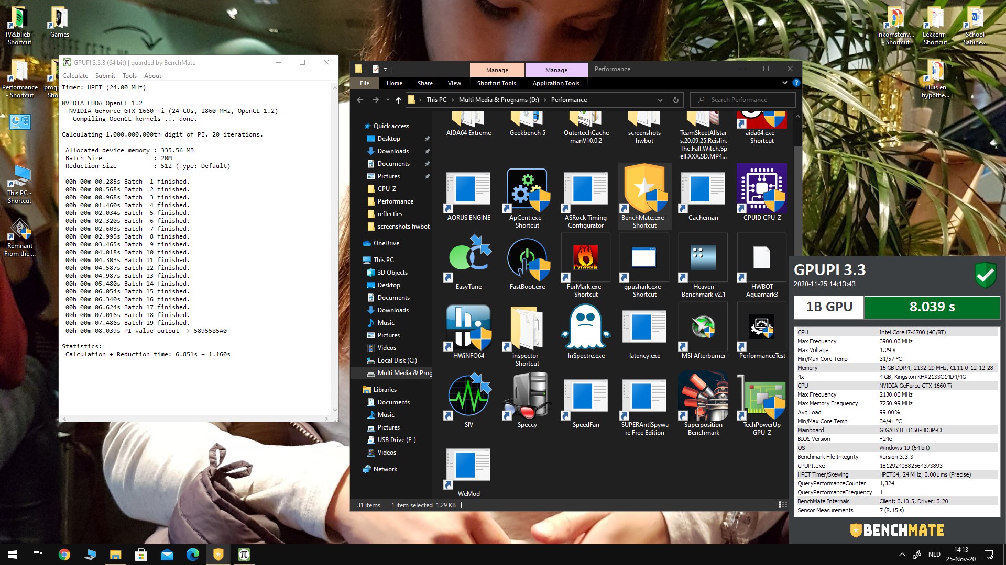This screenshot has width=1006, height=565.
Task: Switch to the Share ribbon tab
Action: click(425, 83)
